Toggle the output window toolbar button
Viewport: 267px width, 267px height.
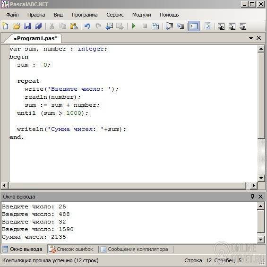pos(194,26)
